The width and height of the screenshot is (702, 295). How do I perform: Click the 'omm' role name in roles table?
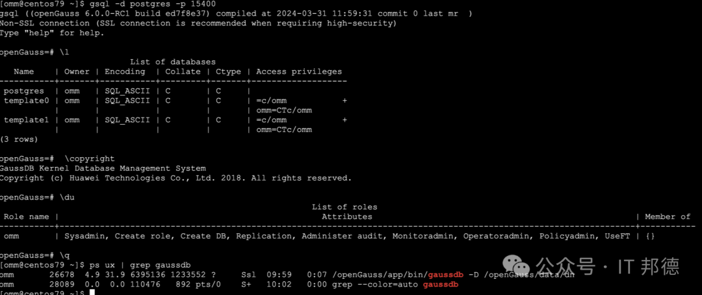click(11, 236)
